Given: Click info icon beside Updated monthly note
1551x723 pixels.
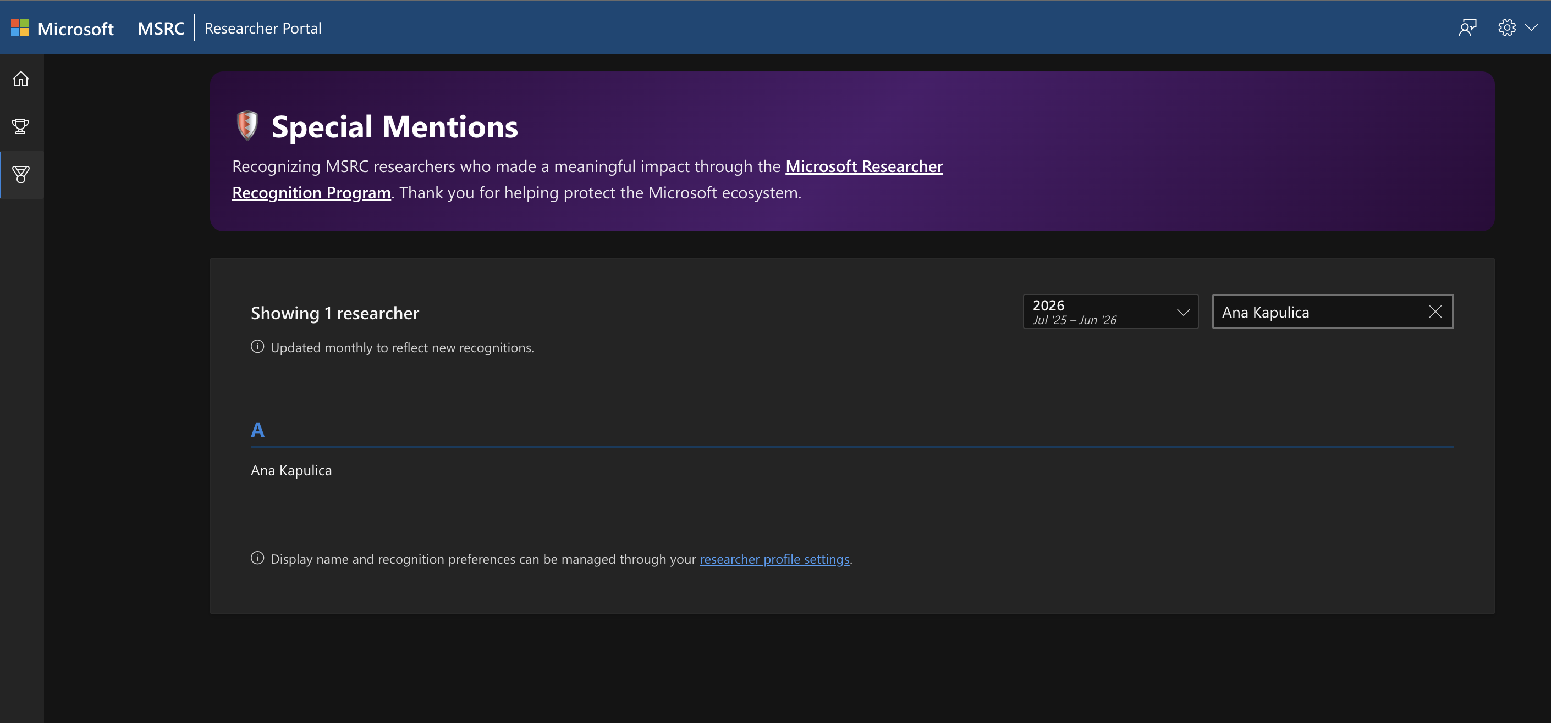Looking at the screenshot, I should coord(257,347).
